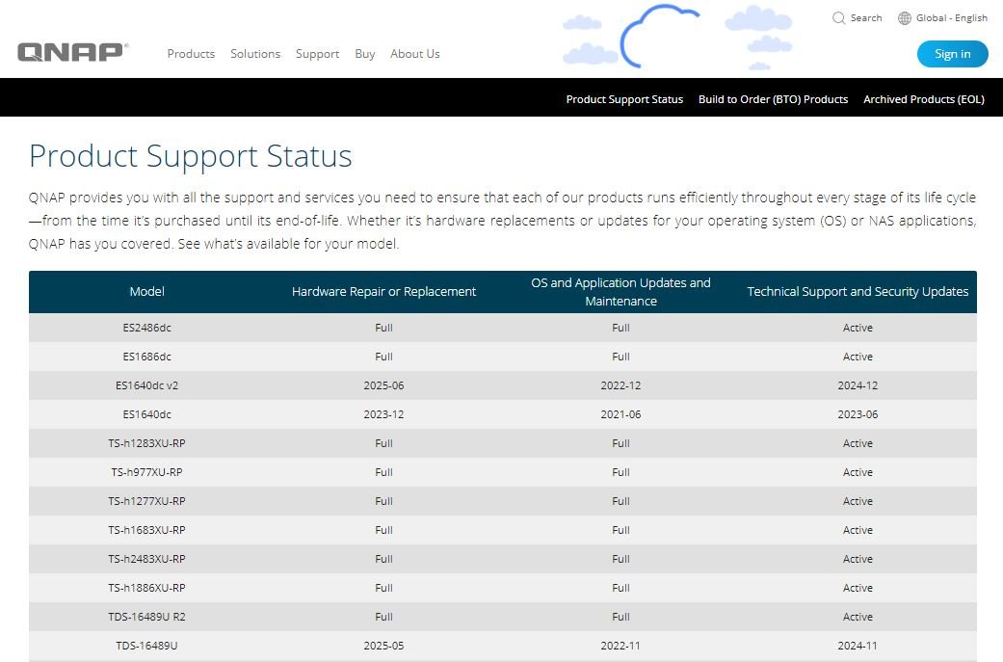Click the 2023-12 hardware repair date
The height and width of the screenshot is (662, 1003).
point(383,414)
